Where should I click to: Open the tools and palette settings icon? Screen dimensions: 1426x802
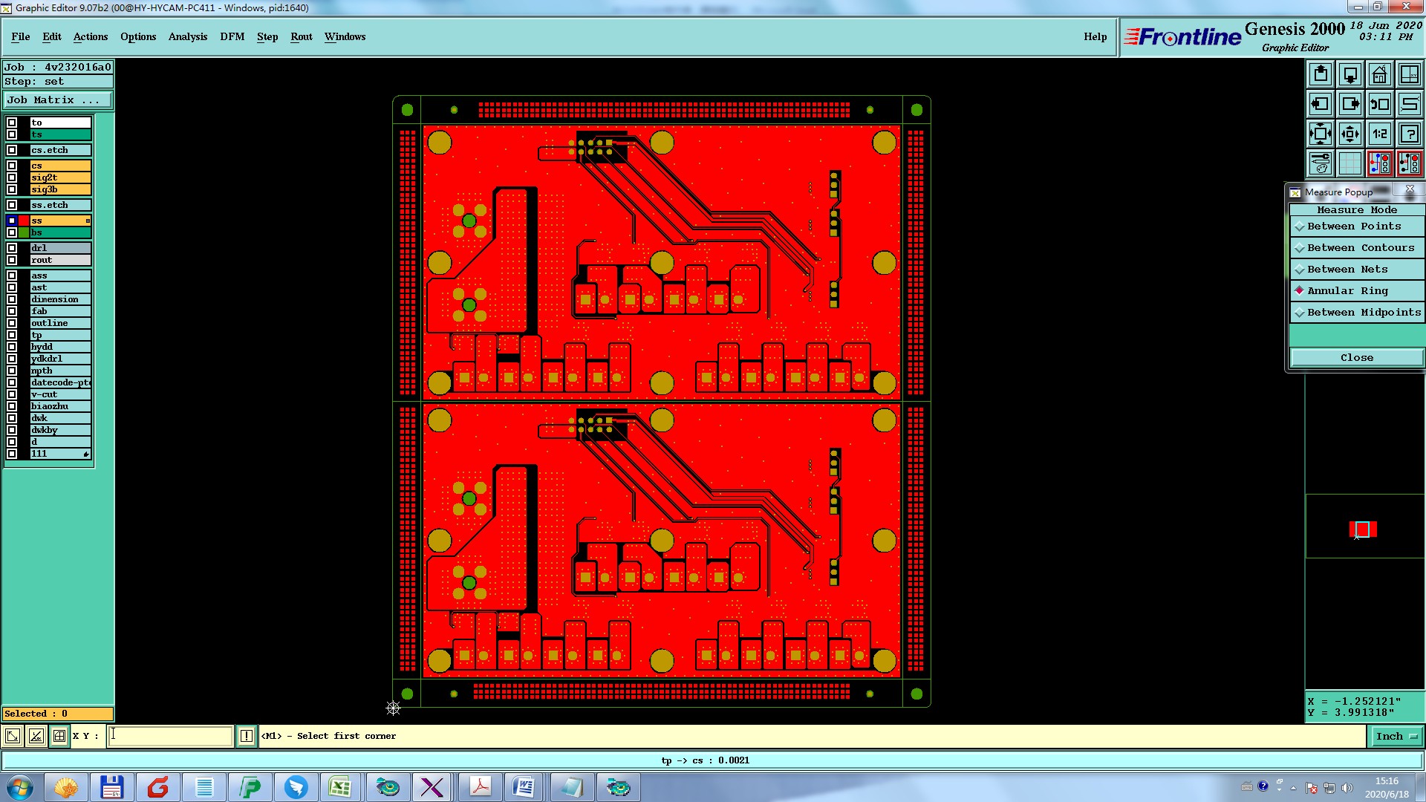click(x=1320, y=163)
